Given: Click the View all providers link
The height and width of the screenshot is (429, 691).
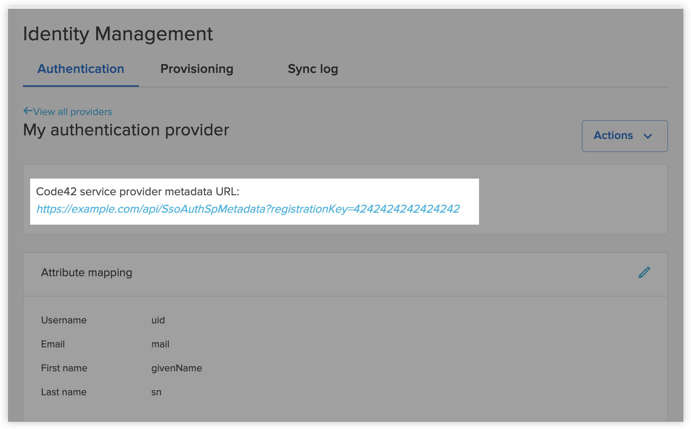Looking at the screenshot, I should click(72, 112).
